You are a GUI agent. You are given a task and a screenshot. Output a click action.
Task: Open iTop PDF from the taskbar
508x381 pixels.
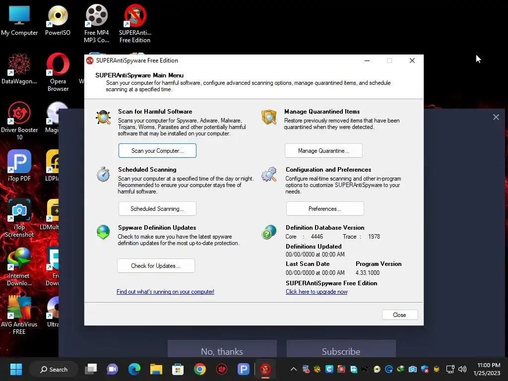tap(243, 369)
